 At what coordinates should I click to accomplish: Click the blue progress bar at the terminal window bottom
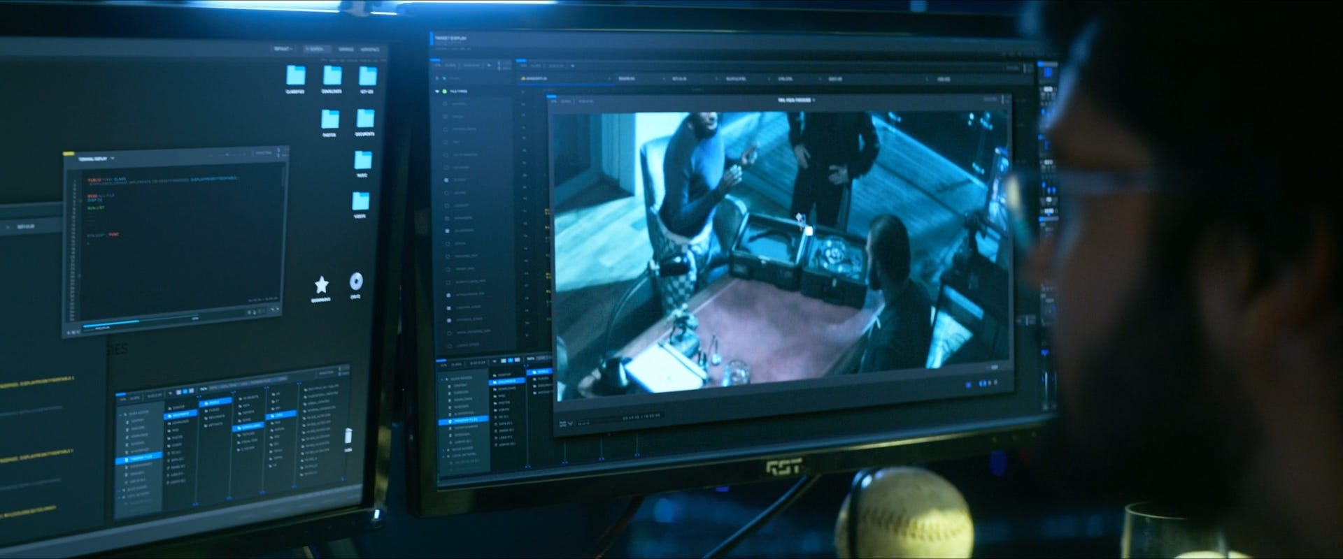[111, 324]
